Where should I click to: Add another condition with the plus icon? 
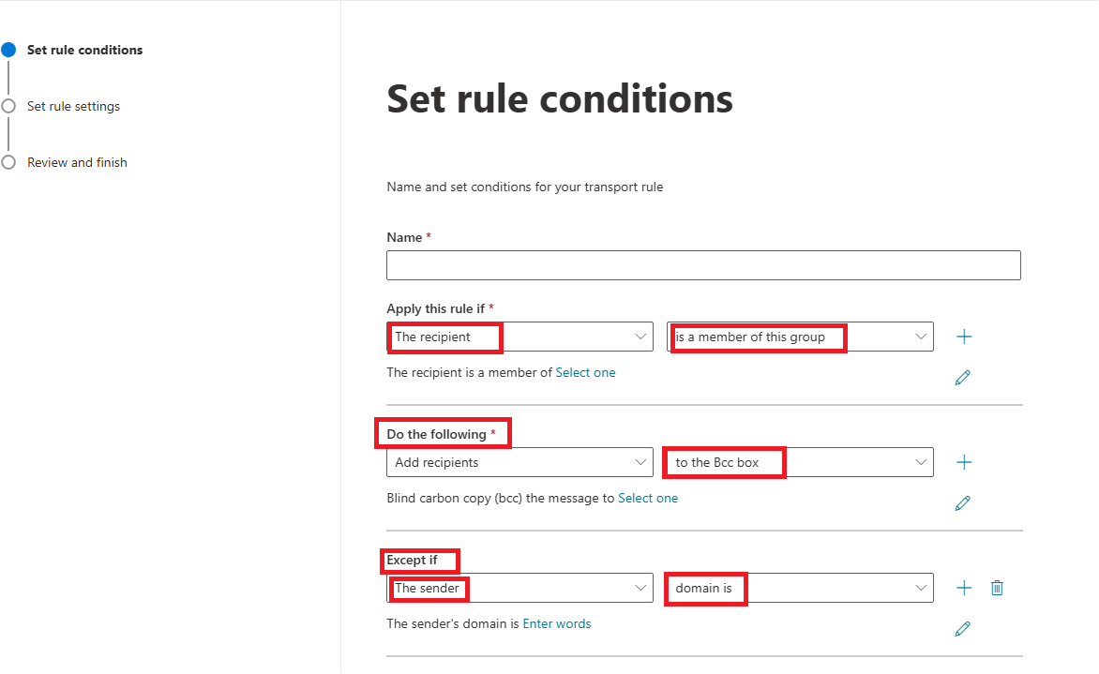click(963, 336)
